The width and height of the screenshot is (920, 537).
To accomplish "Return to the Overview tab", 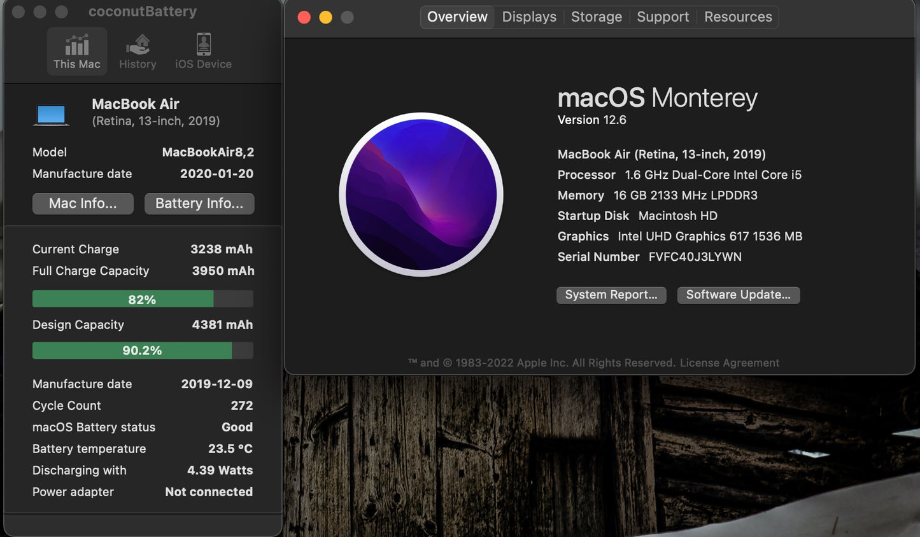I will click(456, 17).
